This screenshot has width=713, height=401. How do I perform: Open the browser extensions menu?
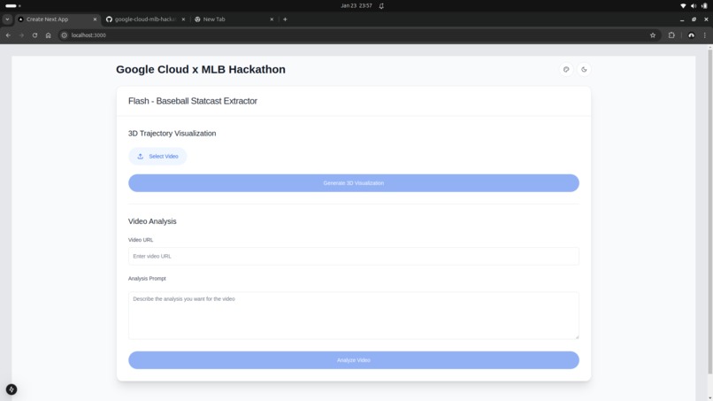[x=671, y=35]
